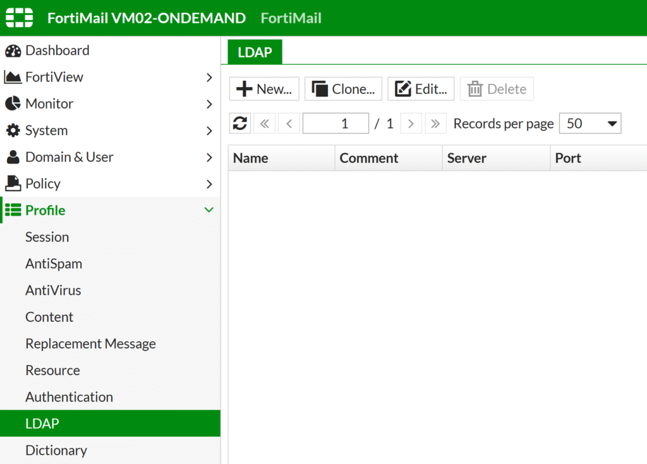Click the refresh records icon

click(239, 123)
